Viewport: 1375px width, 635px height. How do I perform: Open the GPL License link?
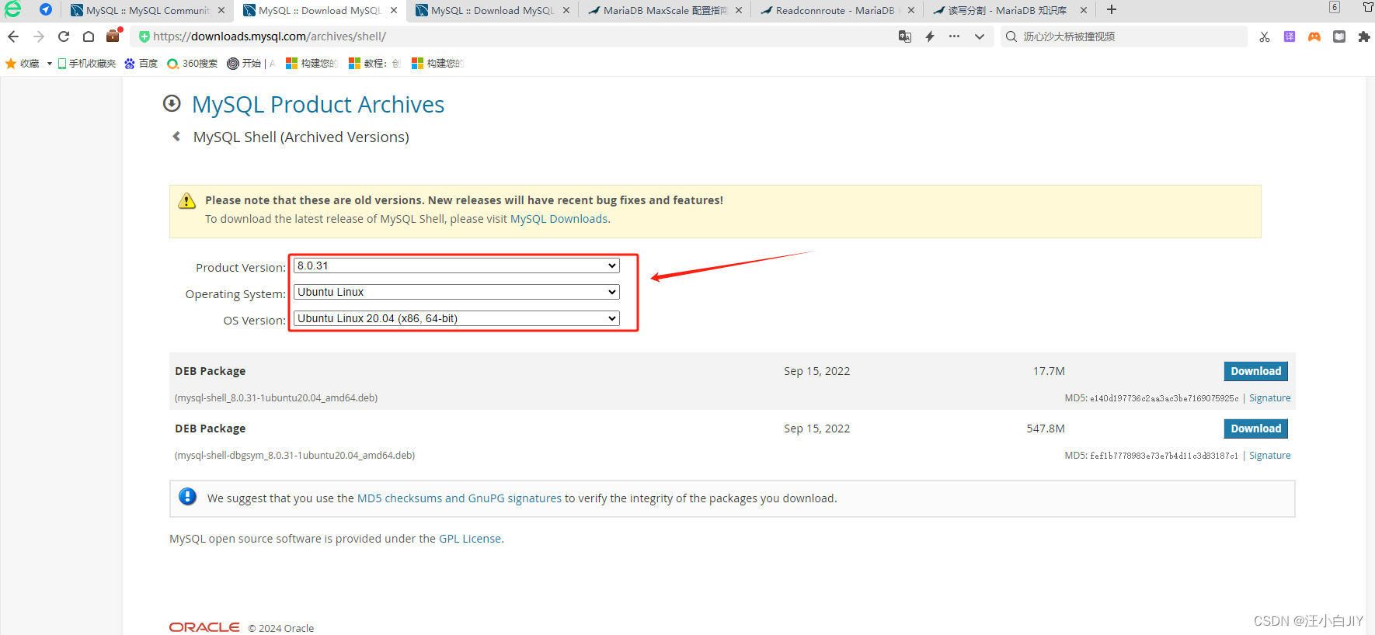coord(470,539)
